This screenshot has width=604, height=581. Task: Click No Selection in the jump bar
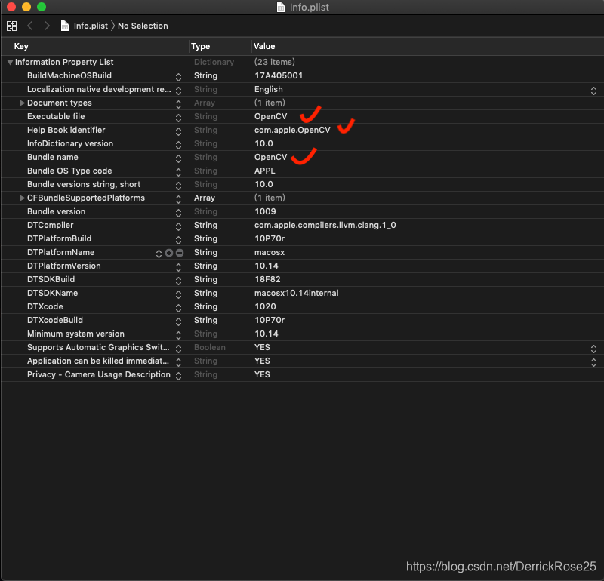(x=143, y=26)
